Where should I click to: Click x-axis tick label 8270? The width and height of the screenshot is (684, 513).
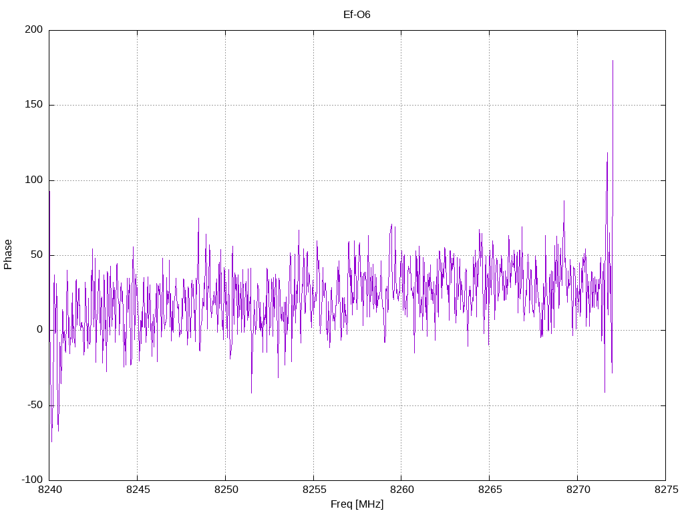pos(578,490)
